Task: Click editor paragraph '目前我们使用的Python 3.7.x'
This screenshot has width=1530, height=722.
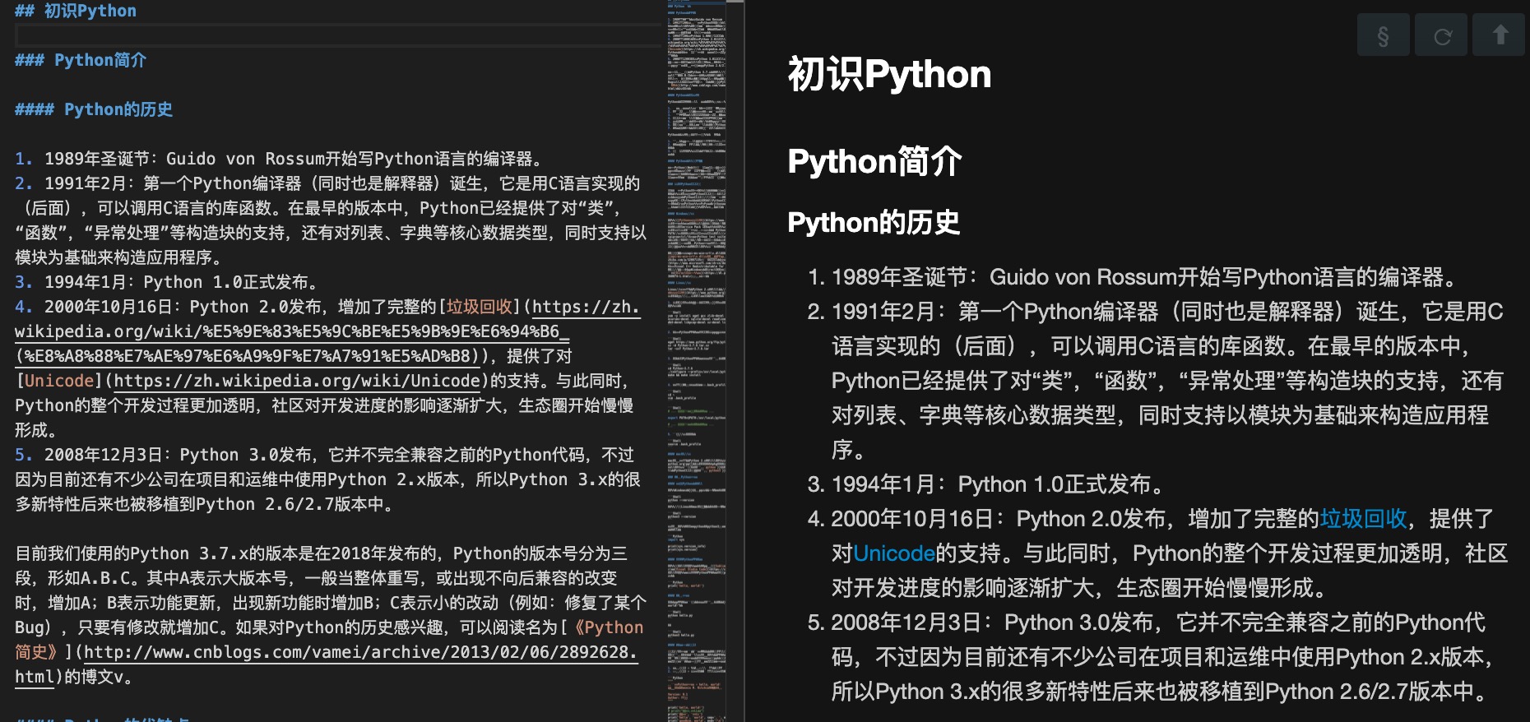Action: 331,615
